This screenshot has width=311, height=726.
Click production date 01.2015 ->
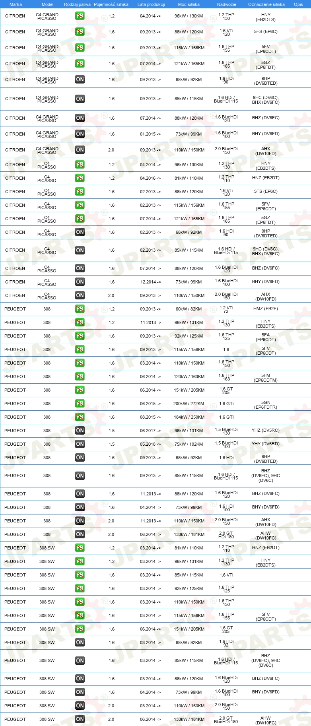[x=150, y=134]
